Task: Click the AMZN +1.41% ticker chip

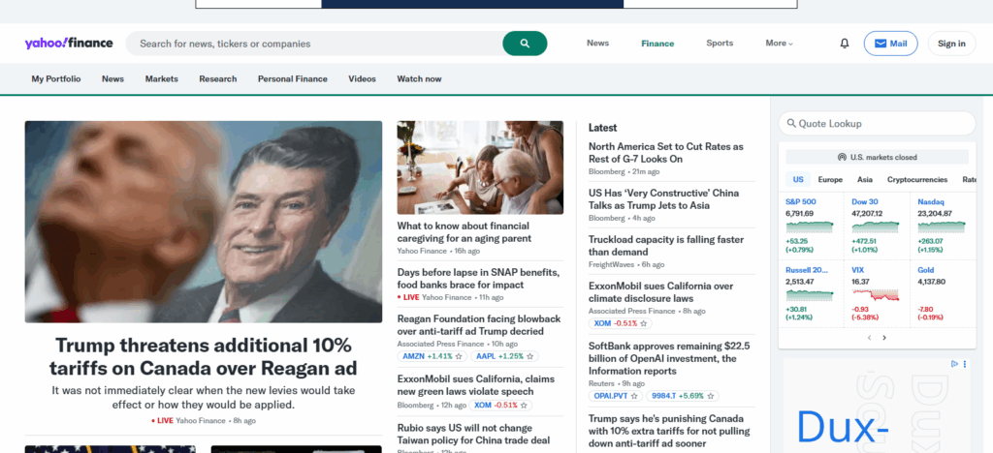Action: (432, 356)
